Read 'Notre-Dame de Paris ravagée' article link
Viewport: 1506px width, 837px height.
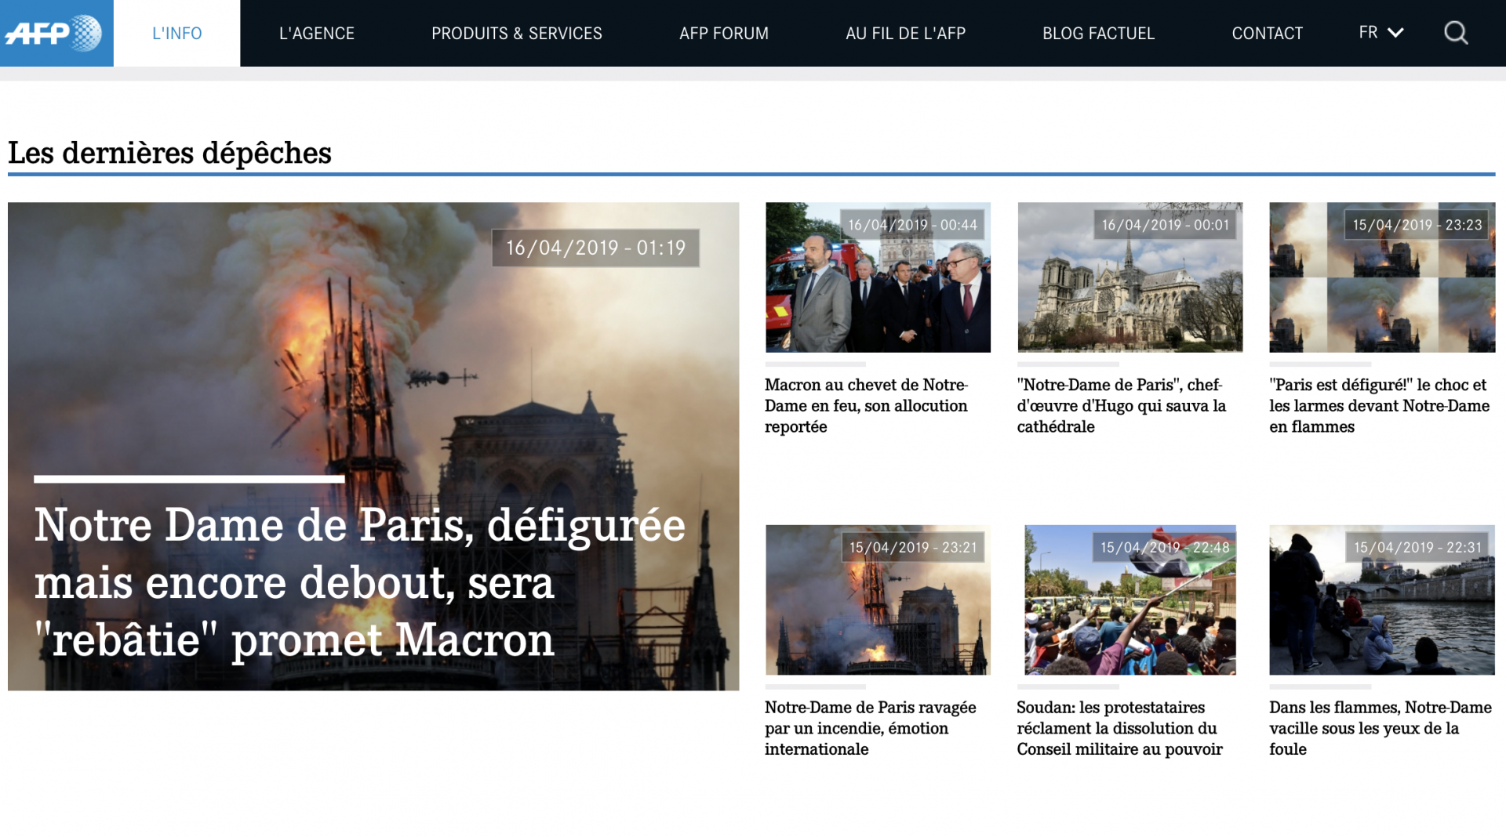point(871,728)
